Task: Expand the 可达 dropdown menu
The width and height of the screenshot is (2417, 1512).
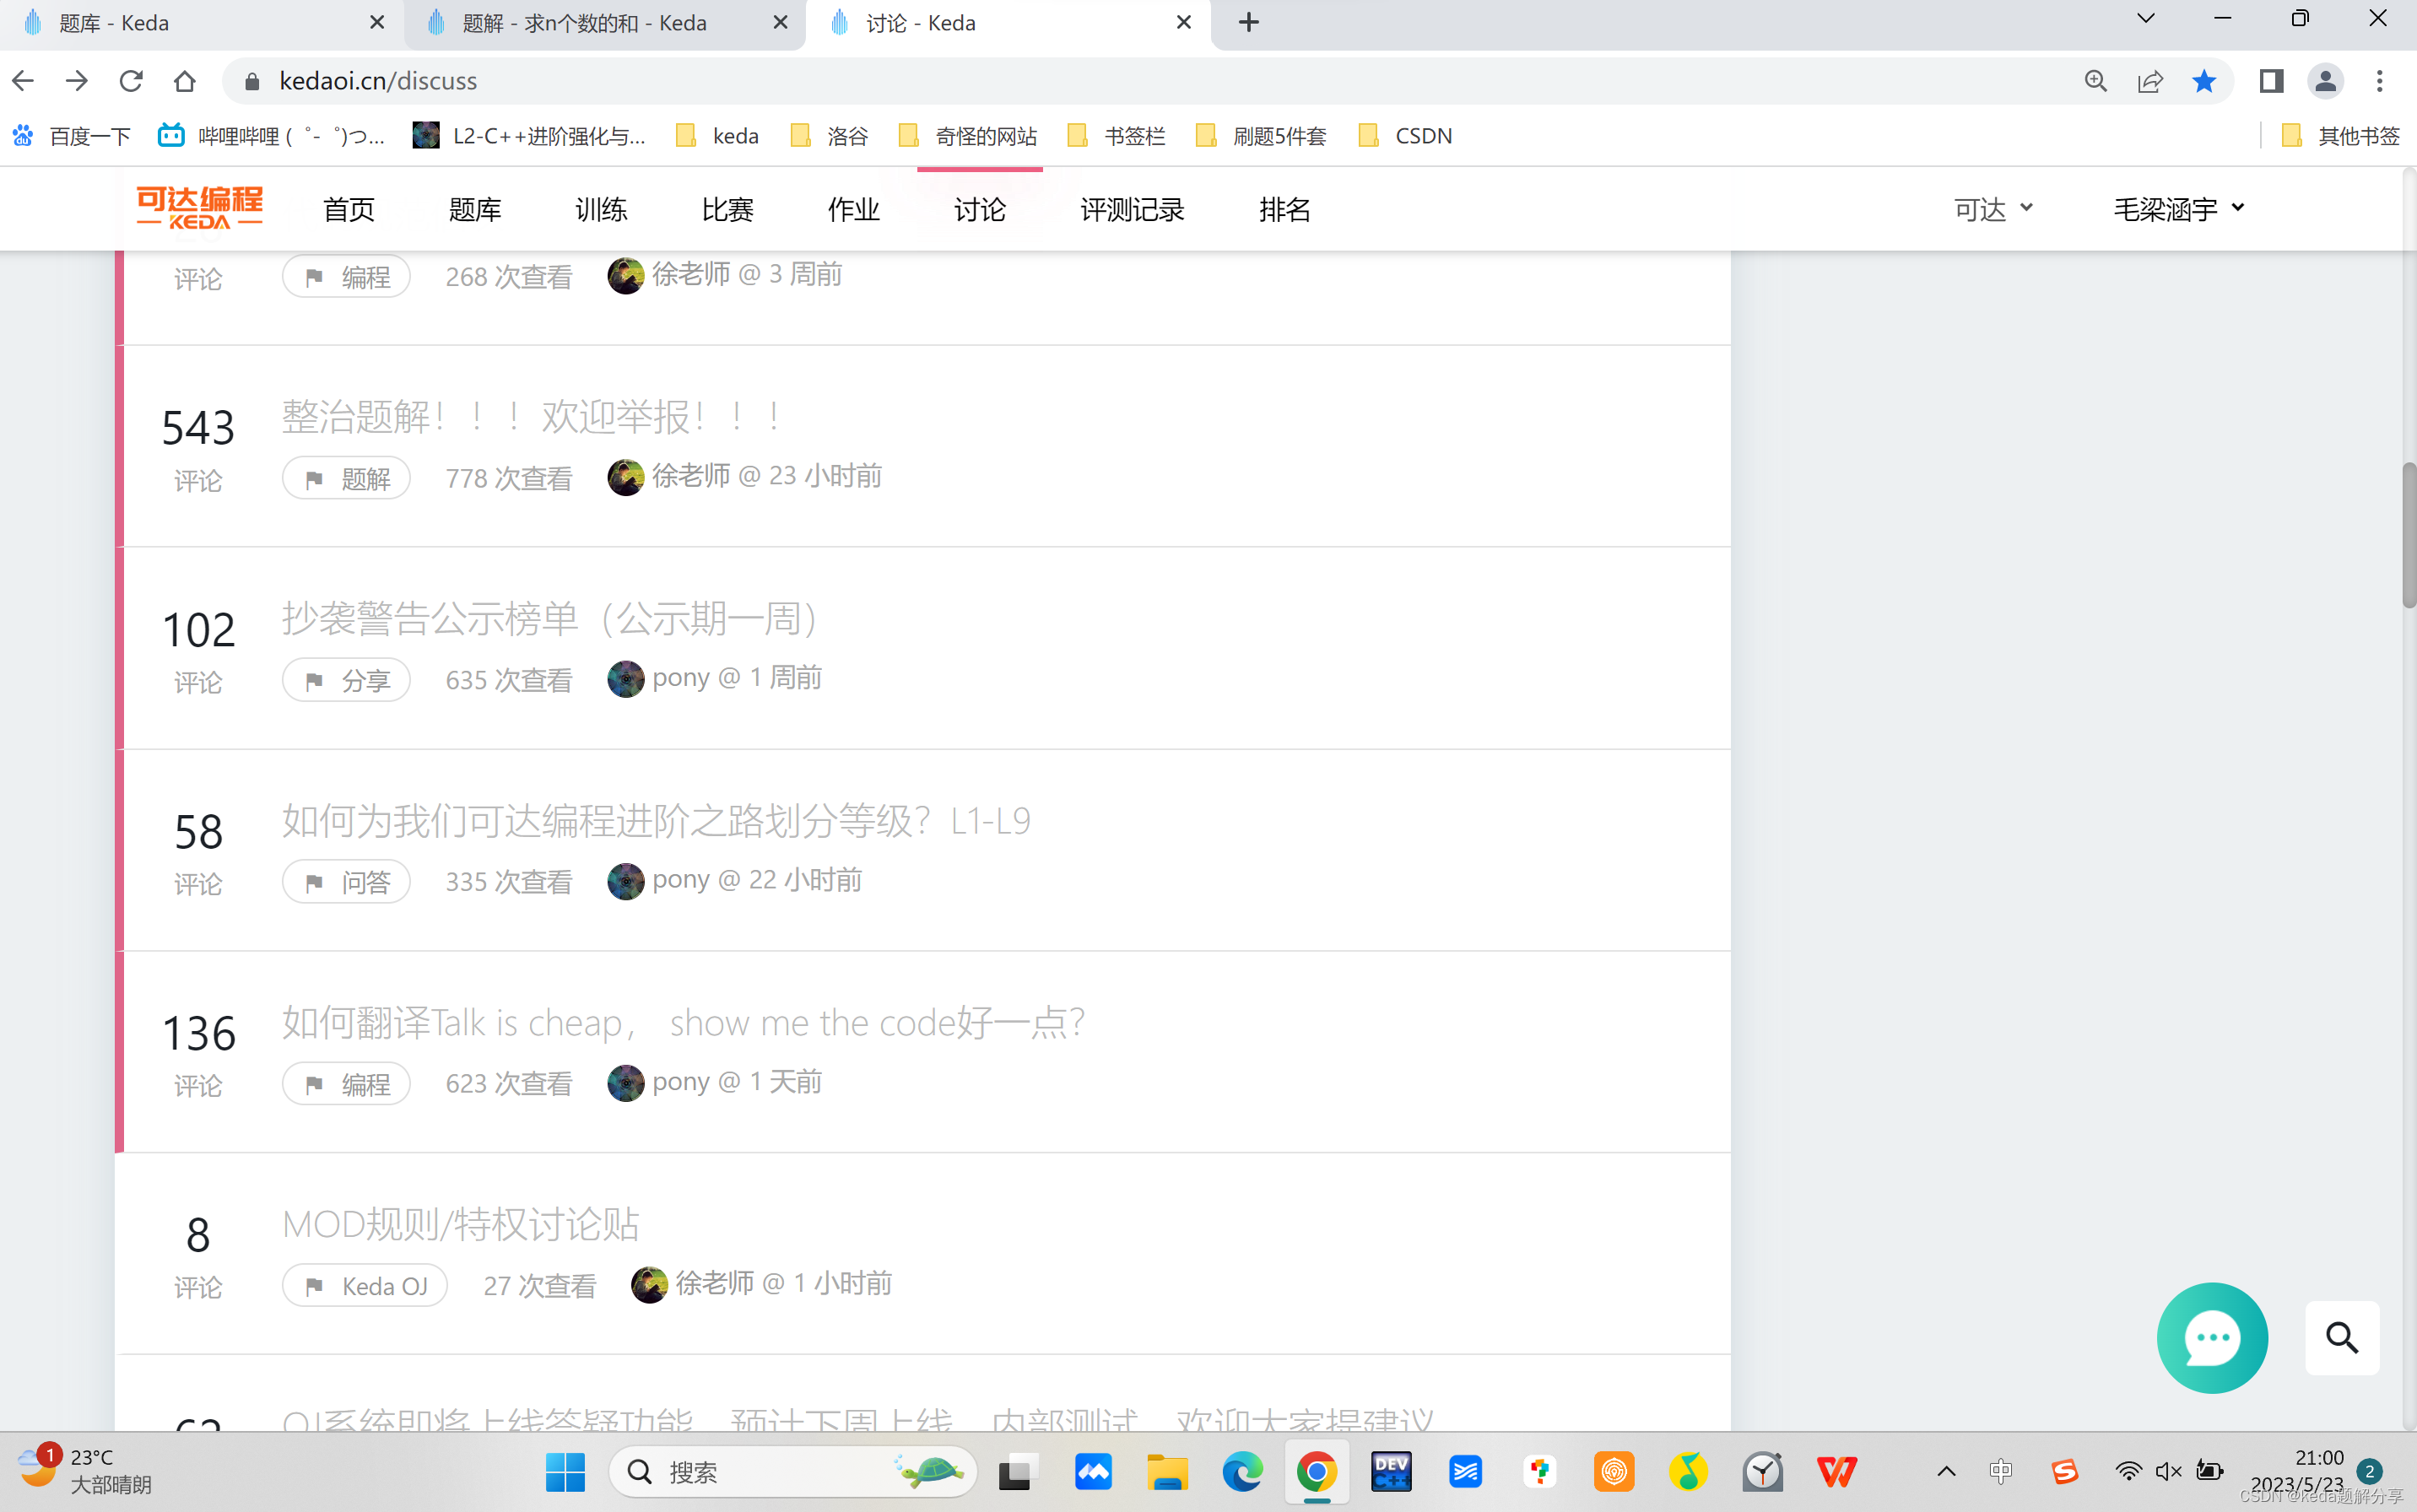Action: [x=1993, y=209]
